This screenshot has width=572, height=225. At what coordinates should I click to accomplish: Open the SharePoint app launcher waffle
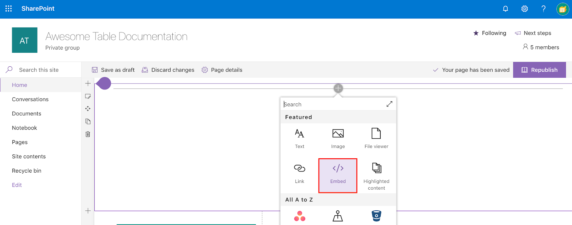tap(9, 9)
